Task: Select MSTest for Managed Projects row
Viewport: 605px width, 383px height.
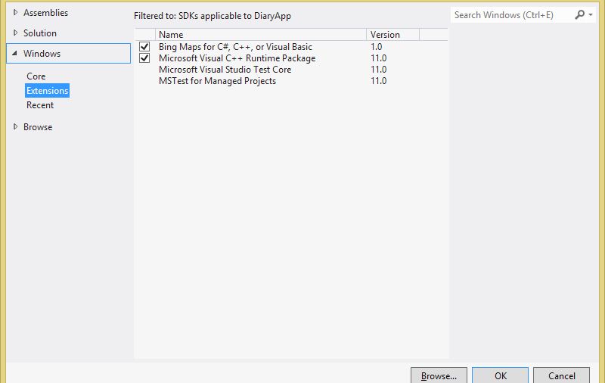Action: coord(291,81)
